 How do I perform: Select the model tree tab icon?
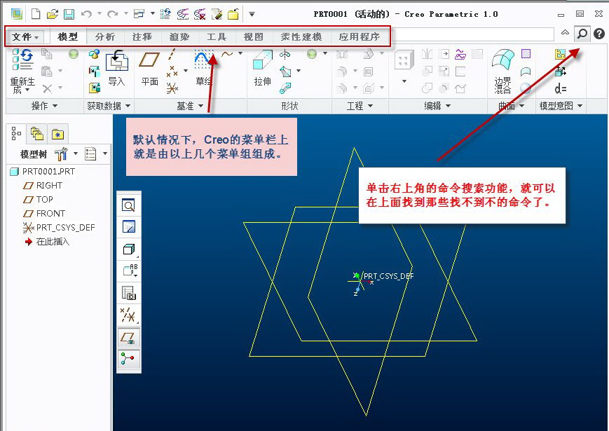pyautogui.click(x=16, y=134)
